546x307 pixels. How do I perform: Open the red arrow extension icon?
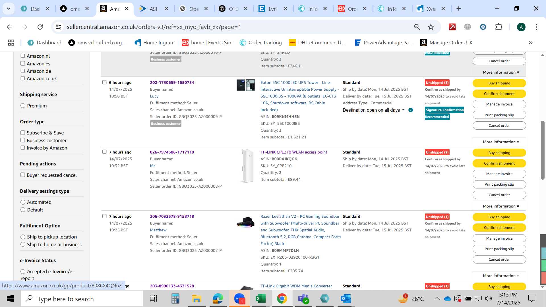point(452,27)
